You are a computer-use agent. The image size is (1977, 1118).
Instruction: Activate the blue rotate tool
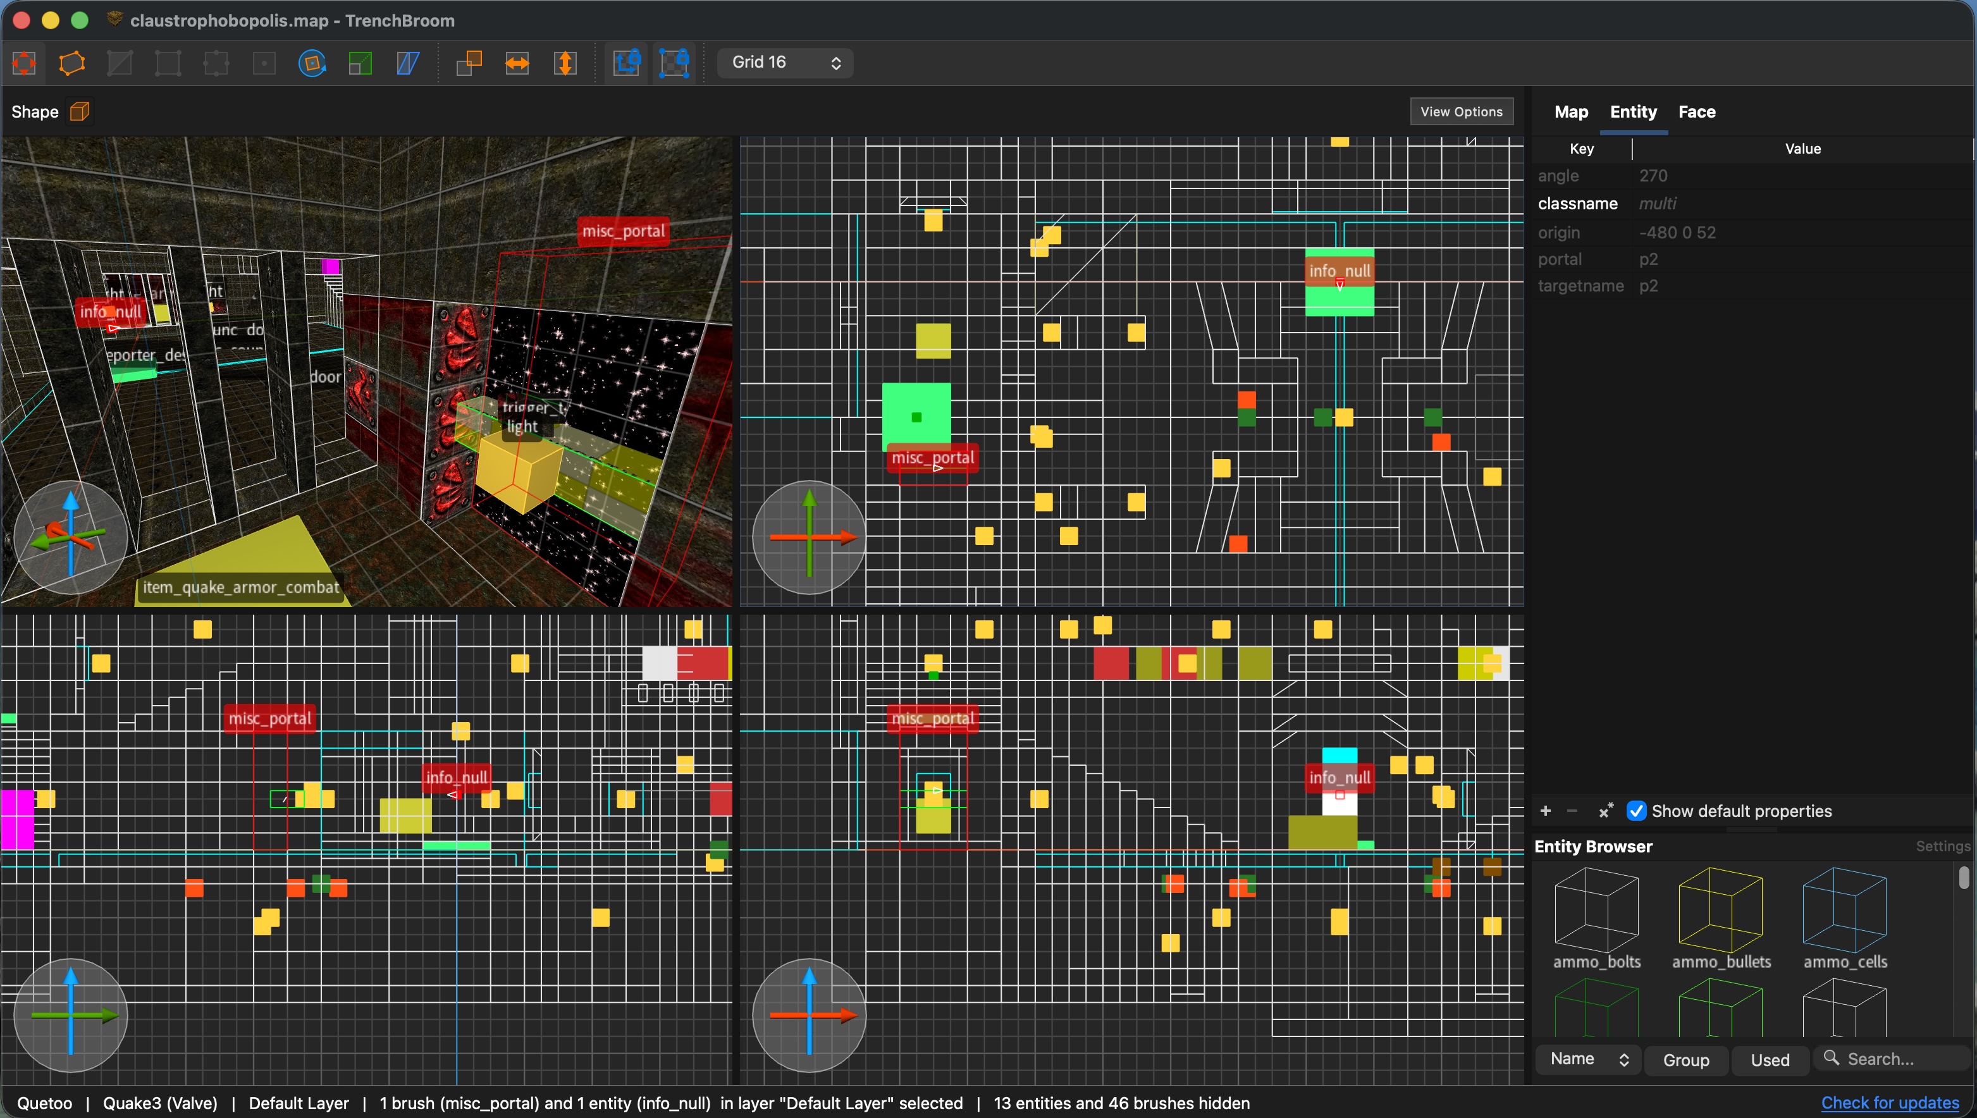pyautogui.click(x=312, y=63)
